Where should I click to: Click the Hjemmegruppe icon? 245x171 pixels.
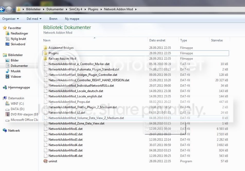click(x=5, y=87)
